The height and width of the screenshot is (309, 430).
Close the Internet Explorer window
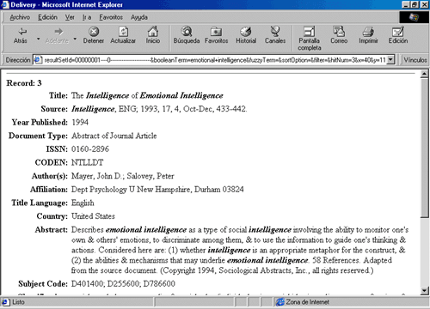[424, 4]
